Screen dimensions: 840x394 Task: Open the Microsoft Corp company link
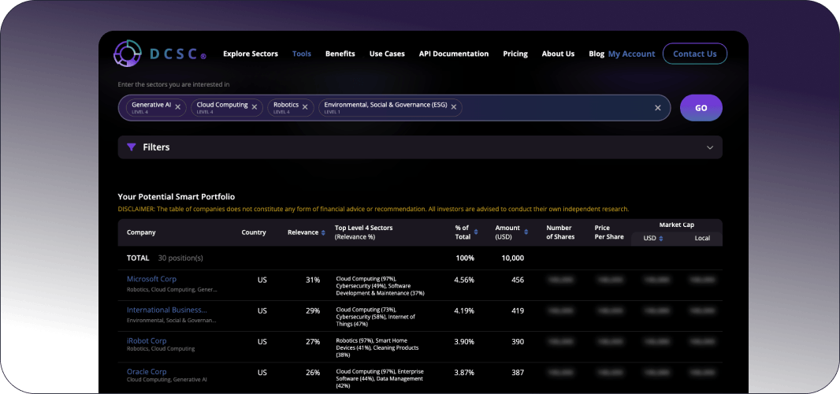tap(151, 279)
